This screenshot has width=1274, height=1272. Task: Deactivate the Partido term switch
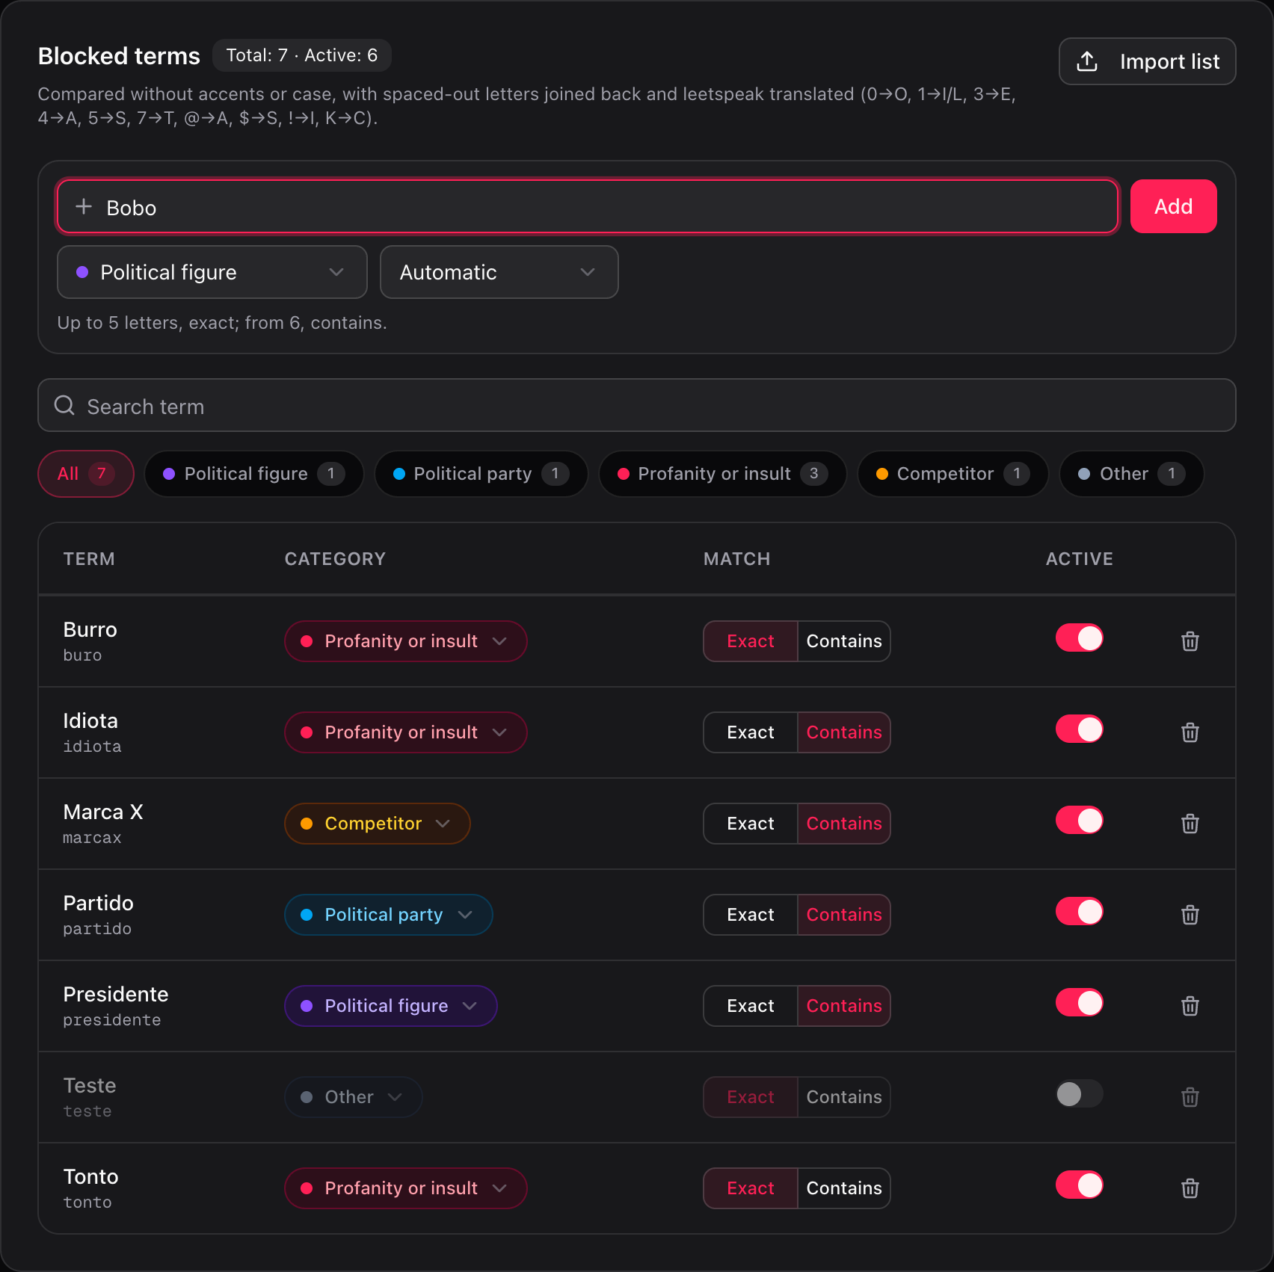coord(1079,912)
